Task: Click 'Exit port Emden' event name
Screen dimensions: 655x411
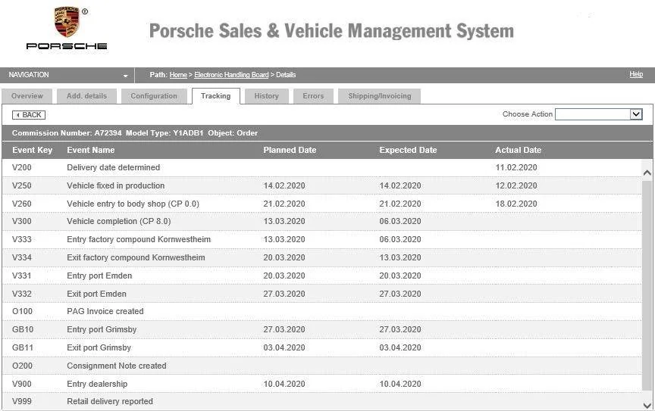Action: coord(96,294)
